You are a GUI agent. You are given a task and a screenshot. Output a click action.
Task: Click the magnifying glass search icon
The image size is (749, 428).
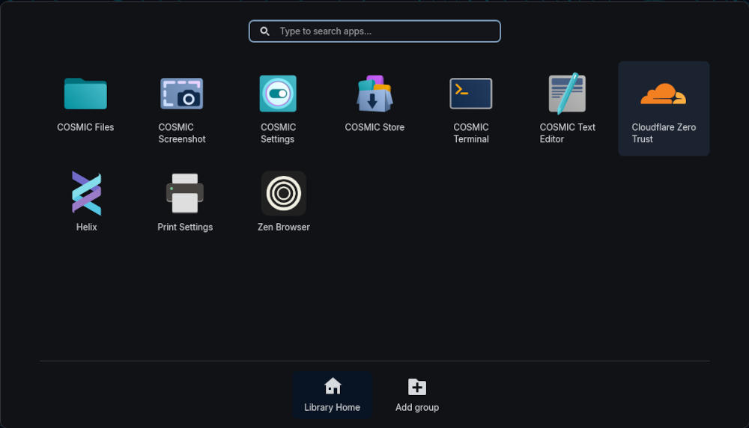point(265,31)
